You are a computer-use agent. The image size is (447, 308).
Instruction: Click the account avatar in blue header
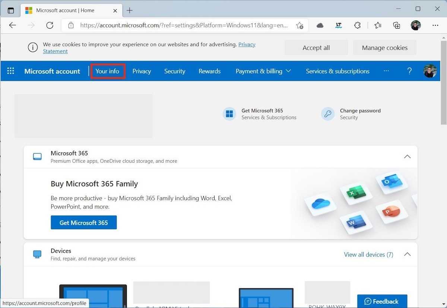430,71
